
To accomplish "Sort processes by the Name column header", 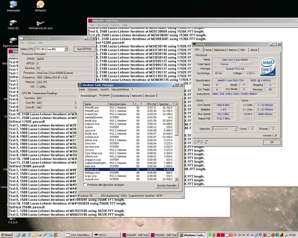I will (96, 104).
